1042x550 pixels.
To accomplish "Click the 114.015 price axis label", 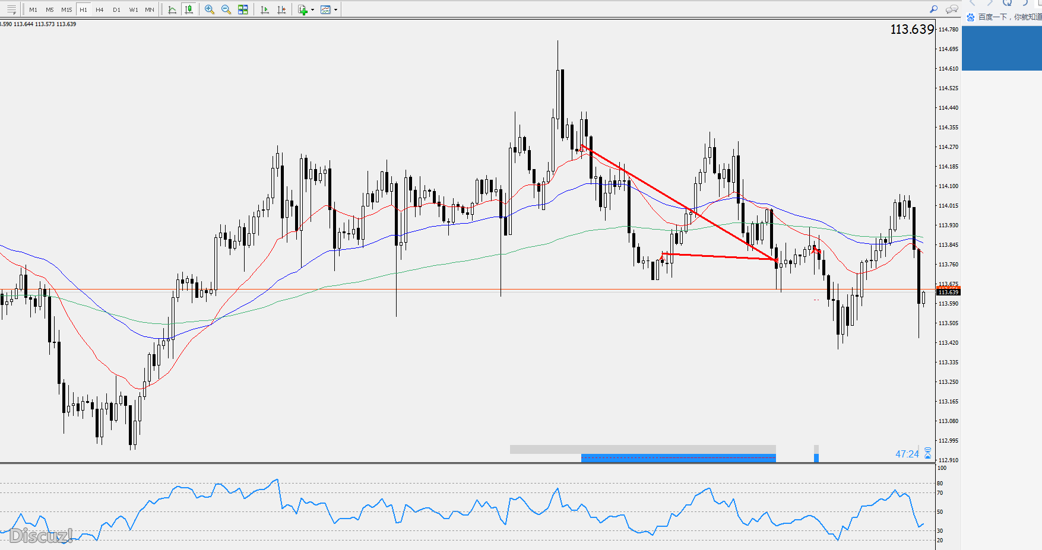I will pyautogui.click(x=948, y=206).
